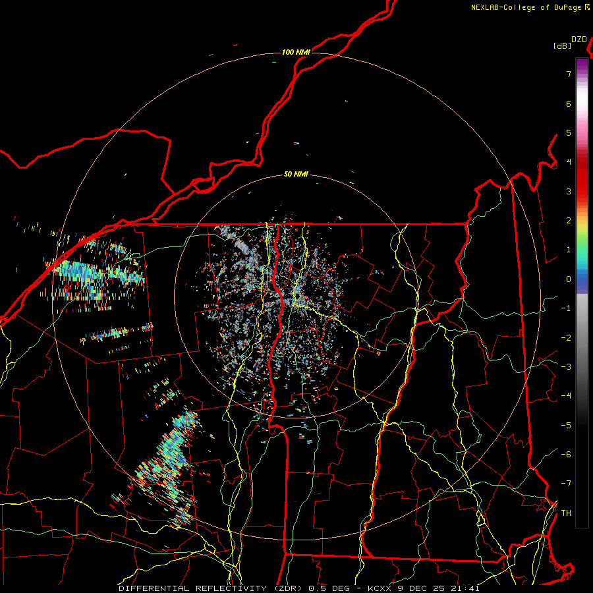Click the DZD legend title

coord(579,40)
